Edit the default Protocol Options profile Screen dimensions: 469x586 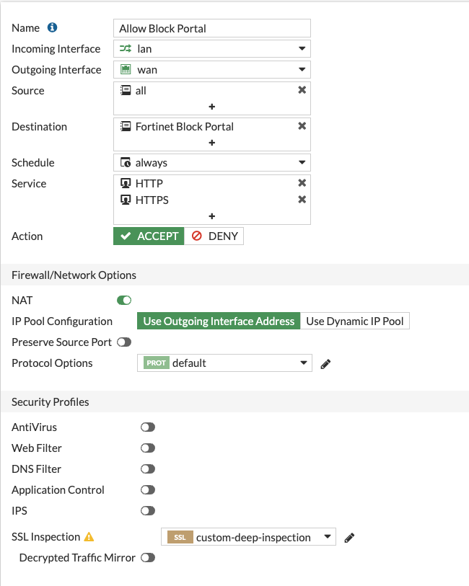[325, 363]
